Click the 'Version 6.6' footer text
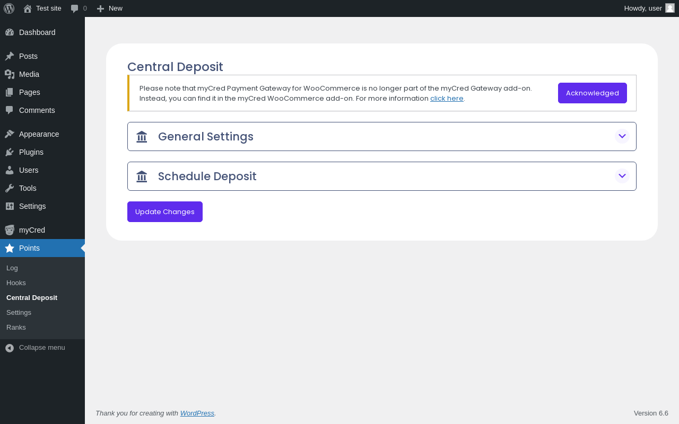Screen dimensions: 679x424 point(651,413)
